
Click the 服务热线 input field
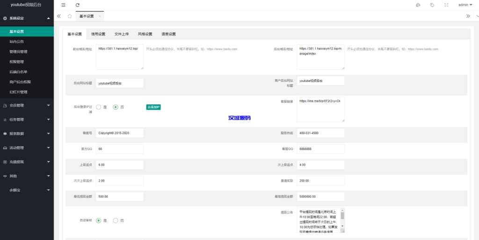tap(320, 133)
